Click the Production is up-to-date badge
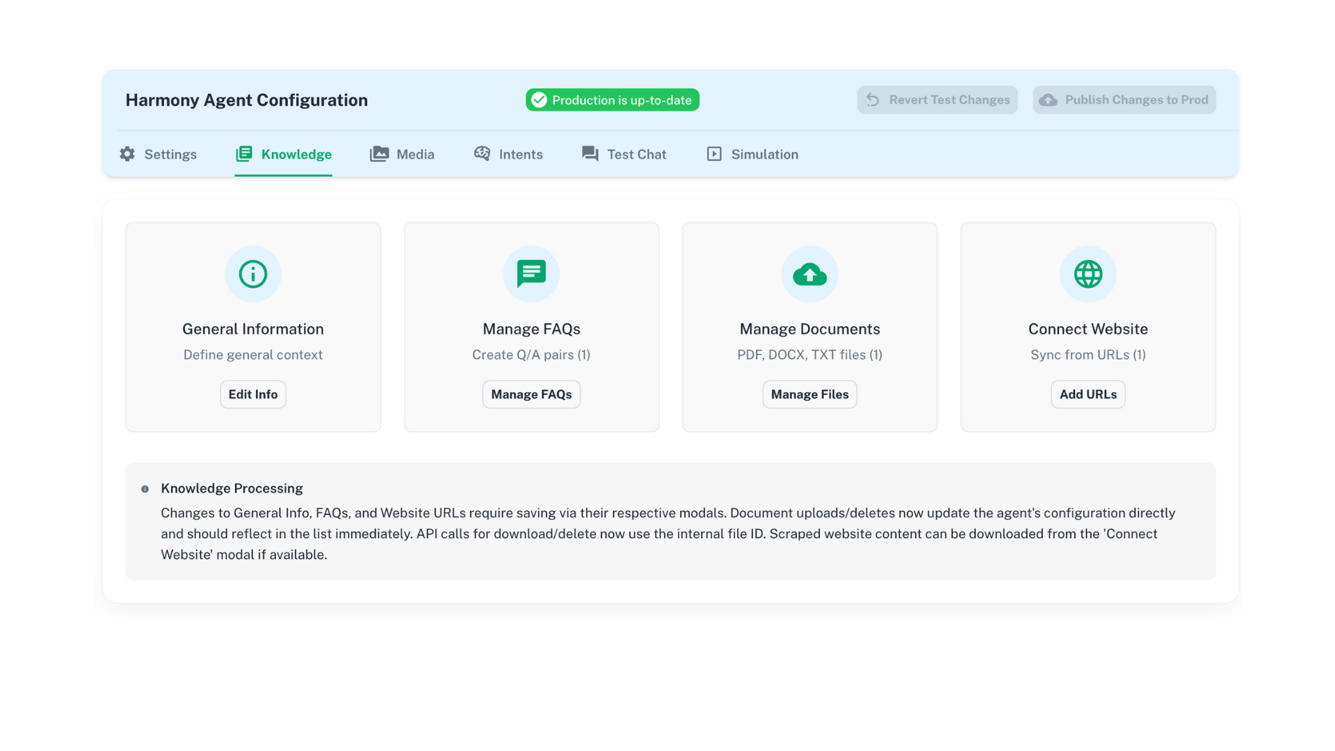The image size is (1335, 751). [x=612, y=100]
